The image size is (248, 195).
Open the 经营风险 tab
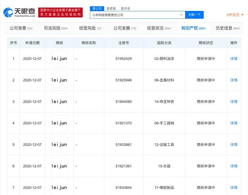coord(90,28)
